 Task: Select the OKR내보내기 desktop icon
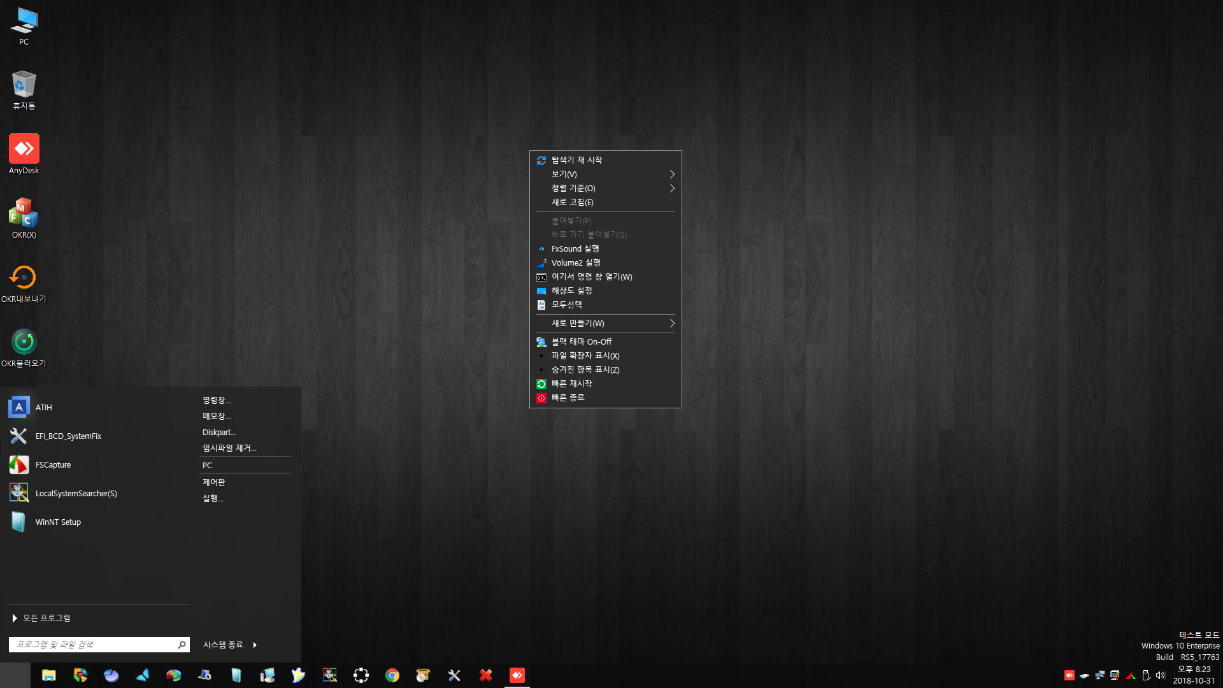tap(24, 283)
